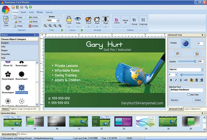The image size is (207, 140).
Task: Open the Insert ribbon tab
Action: [23, 12]
